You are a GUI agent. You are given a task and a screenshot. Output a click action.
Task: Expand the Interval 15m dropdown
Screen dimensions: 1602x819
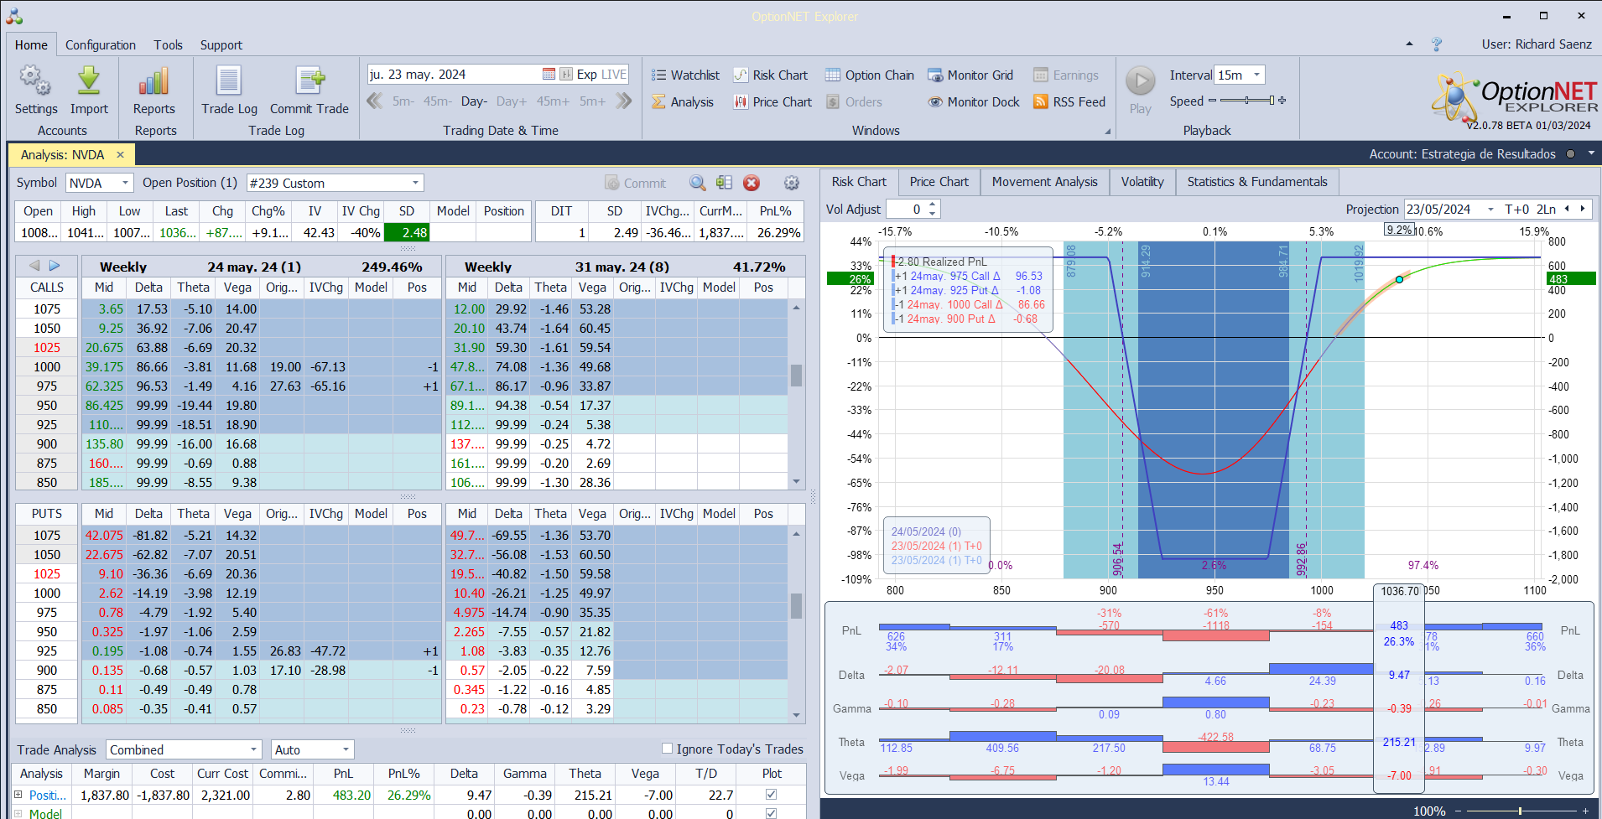point(1256,75)
